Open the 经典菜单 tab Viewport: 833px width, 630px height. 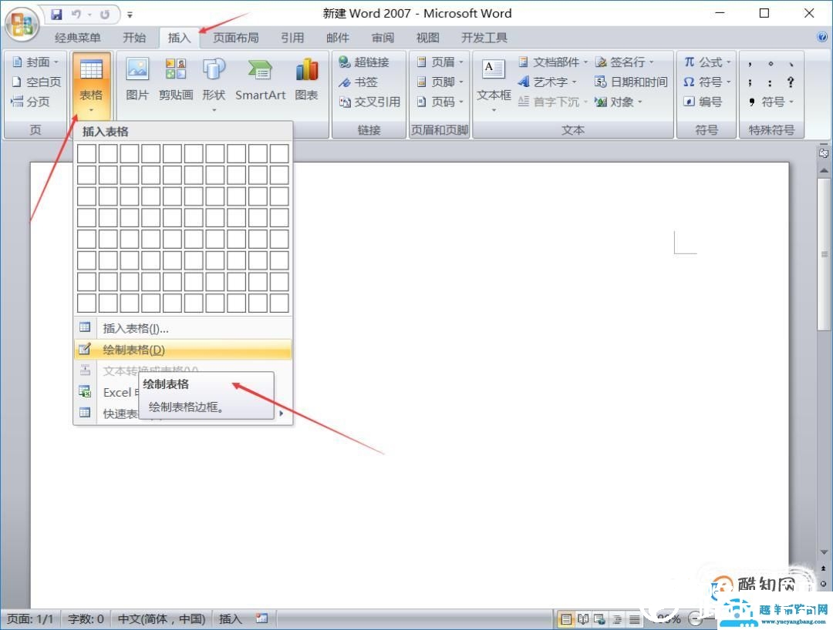[78, 38]
